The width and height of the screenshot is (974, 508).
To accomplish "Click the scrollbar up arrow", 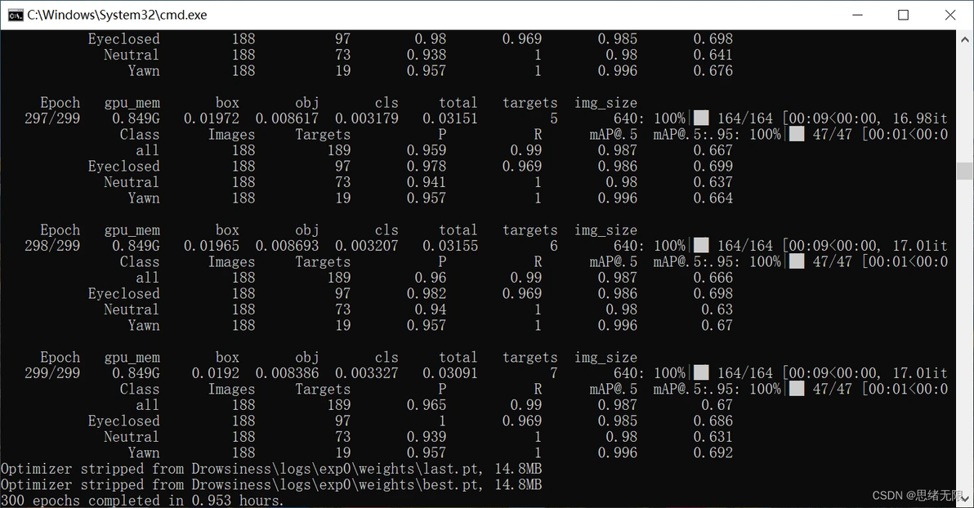I will click(x=965, y=38).
